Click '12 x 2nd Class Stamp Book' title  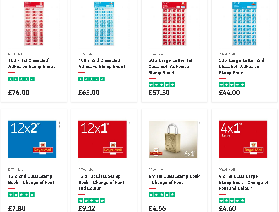tap(31, 179)
